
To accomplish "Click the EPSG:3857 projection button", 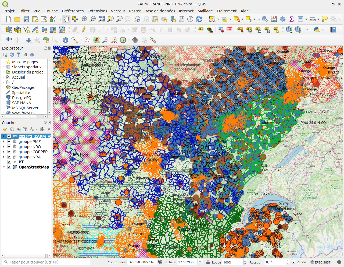I will point(320,262).
